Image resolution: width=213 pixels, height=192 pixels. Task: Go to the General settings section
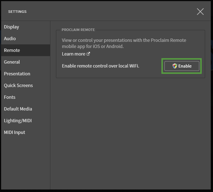(x=12, y=62)
